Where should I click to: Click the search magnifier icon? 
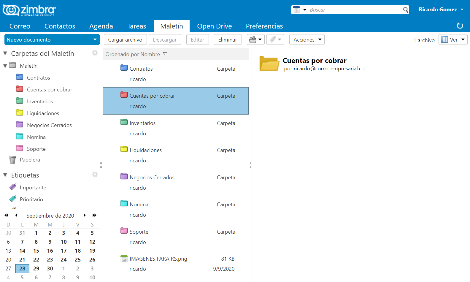406,10
